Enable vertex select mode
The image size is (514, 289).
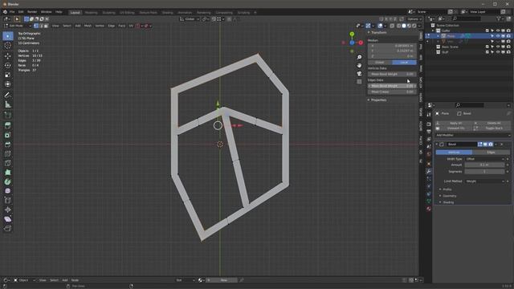pos(36,26)
